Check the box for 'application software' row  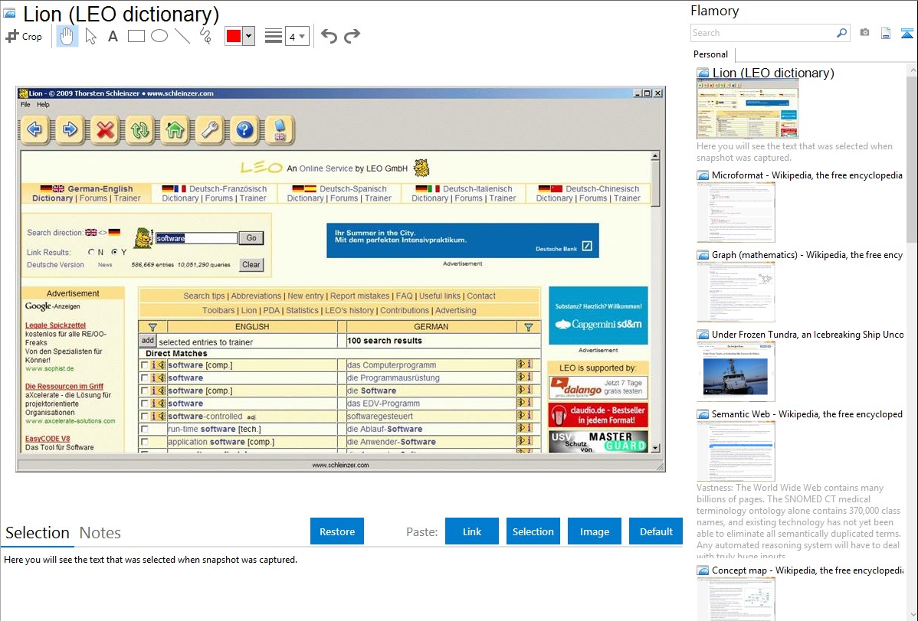(x=145, y=443)
